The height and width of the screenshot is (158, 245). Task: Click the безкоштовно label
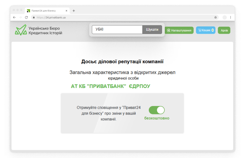point(157,118)
